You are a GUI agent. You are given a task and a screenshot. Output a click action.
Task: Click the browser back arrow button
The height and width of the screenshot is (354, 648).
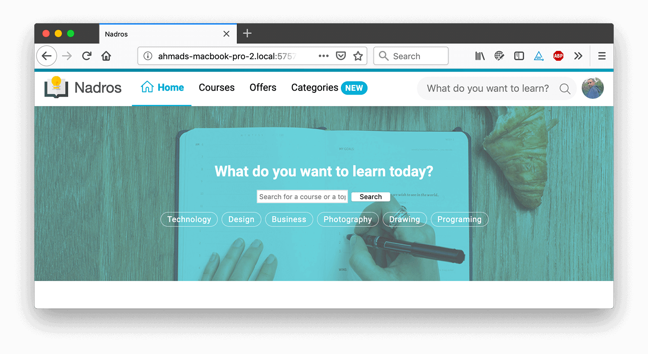coord(47,56)
